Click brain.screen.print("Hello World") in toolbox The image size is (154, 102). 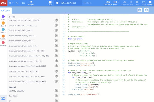[25, 20]
